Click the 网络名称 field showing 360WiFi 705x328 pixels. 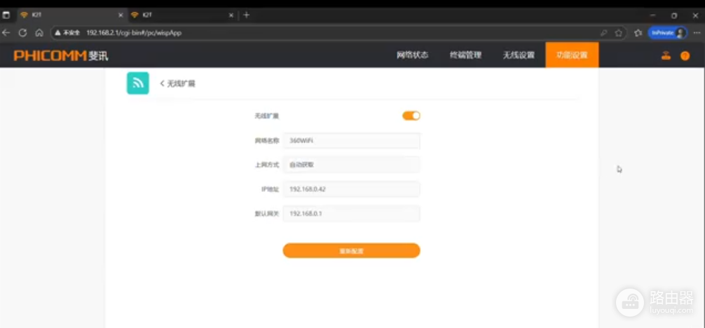click(351, 140)
